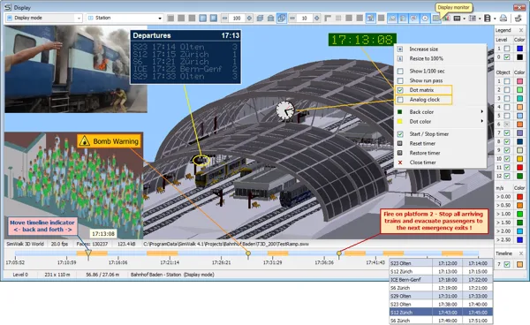Image resolution: width=530 pixels, height=325 pixels.
Task: Click the analog clock on the station roof
Action: point(285,110)
